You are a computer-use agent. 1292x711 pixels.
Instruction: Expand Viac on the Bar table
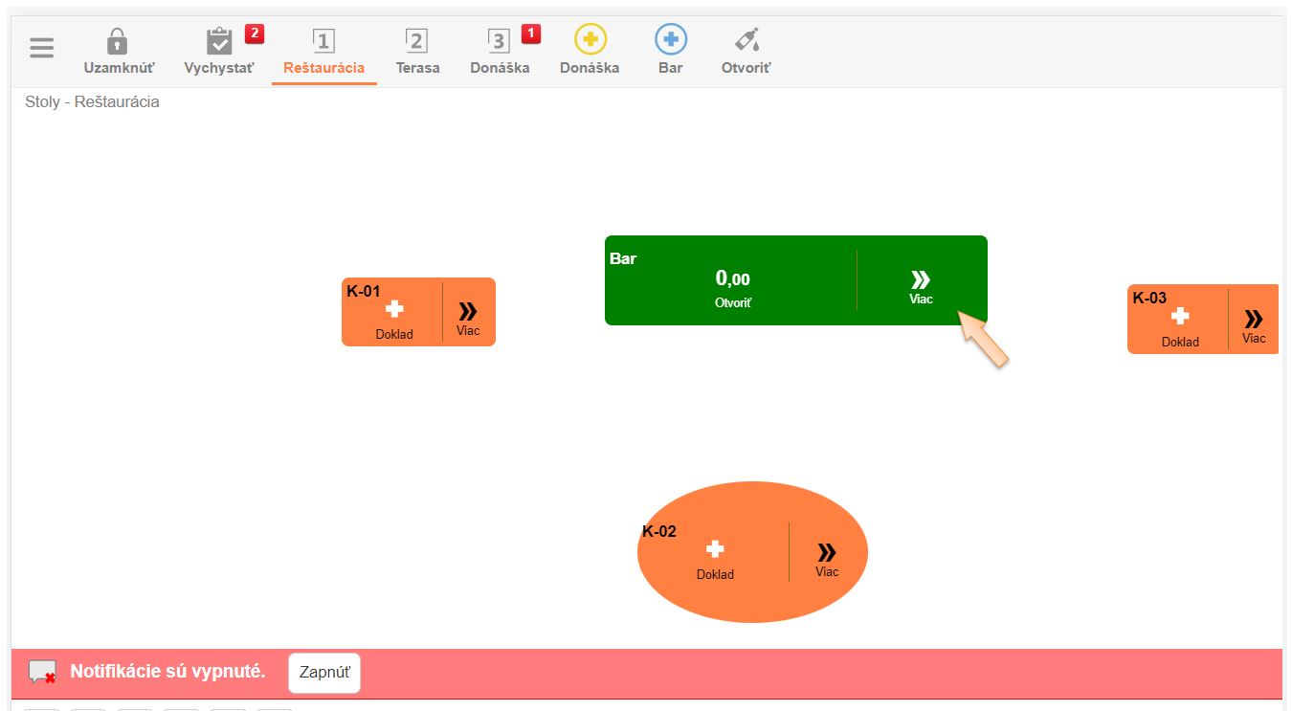pyautogui.click(x=921, y=283)
